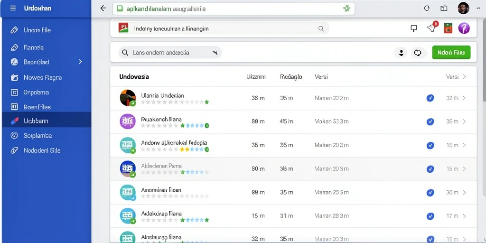This screenshot has width=486, height=243.
Task: Expand the Aidekorap fiiana row chevron
Action: click(464, 216)
